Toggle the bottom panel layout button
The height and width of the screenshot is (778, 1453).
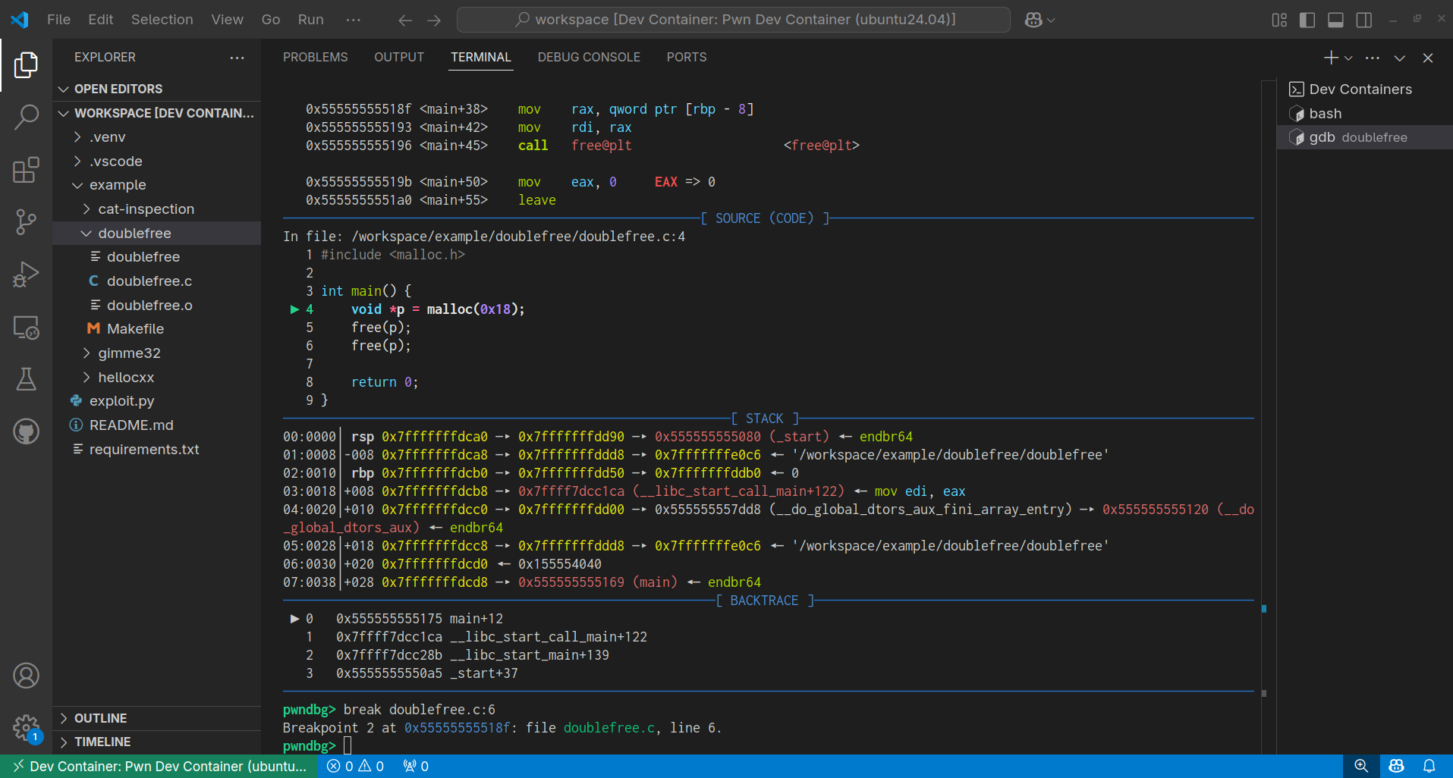(1335, 20)
